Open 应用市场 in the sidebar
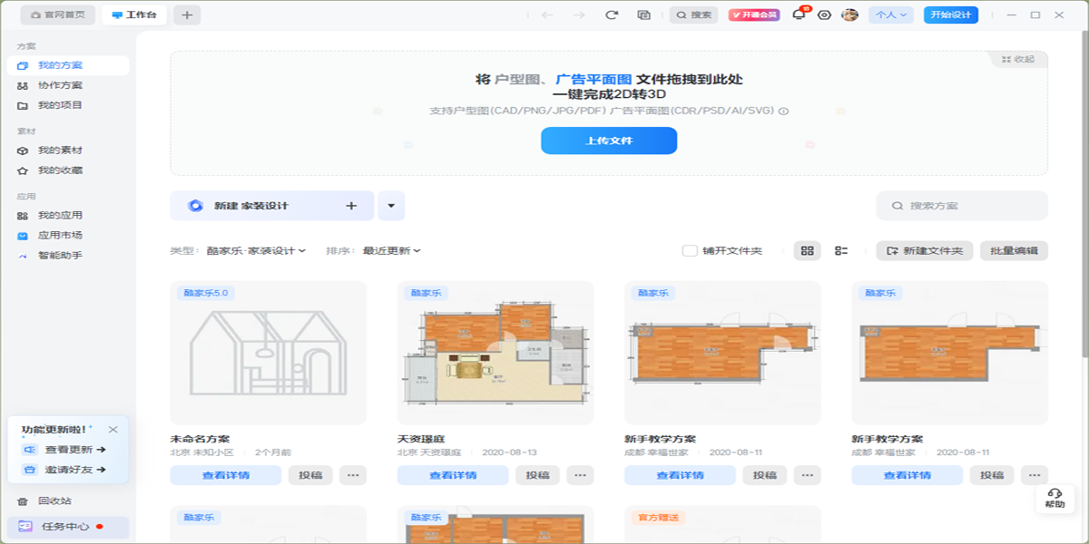Image resolution: width=1089 pixels, height=544 pixels. coord(60,235)
